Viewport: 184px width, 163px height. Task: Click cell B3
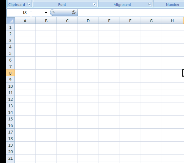(x=46, y=40)
